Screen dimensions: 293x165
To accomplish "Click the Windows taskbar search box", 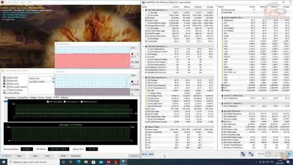I will point(34,162).
